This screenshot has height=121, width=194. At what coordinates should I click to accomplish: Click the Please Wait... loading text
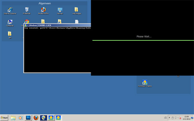click(x=144, y=36)
